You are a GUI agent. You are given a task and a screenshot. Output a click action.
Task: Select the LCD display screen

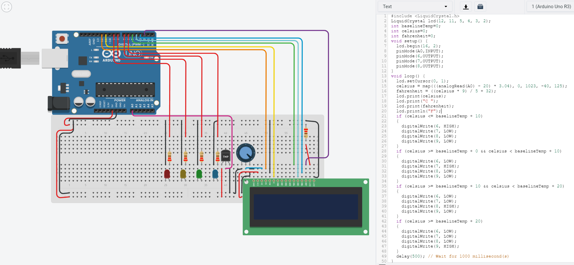click(306, 207)
